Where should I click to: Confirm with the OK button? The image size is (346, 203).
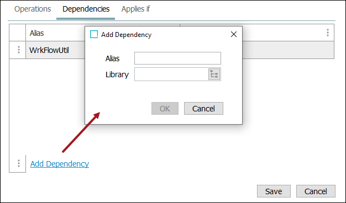(165, 108)
